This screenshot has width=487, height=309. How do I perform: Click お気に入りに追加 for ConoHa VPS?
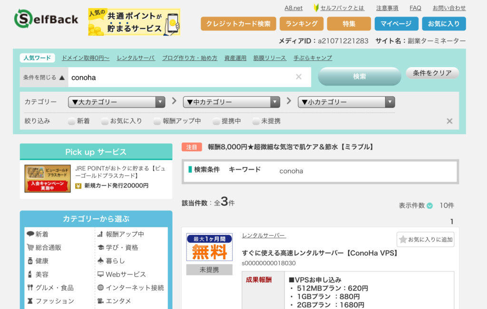(425, 240)
